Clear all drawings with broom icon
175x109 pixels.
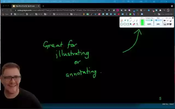(x=171, y=21)
